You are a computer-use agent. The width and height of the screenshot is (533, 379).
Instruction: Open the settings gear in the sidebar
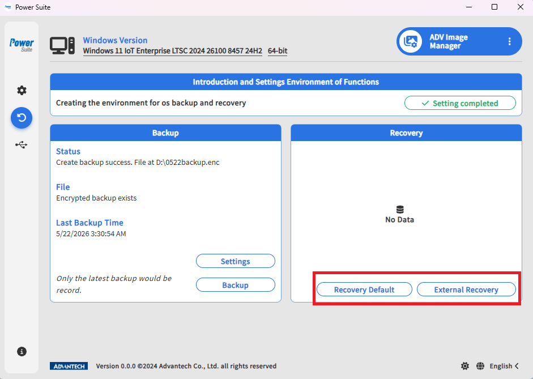(22, 91)
